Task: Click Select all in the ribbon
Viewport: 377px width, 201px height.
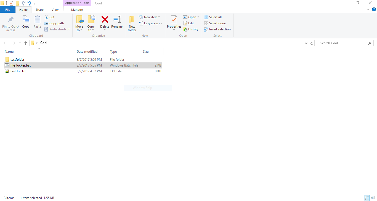Action: coord(213,17)
